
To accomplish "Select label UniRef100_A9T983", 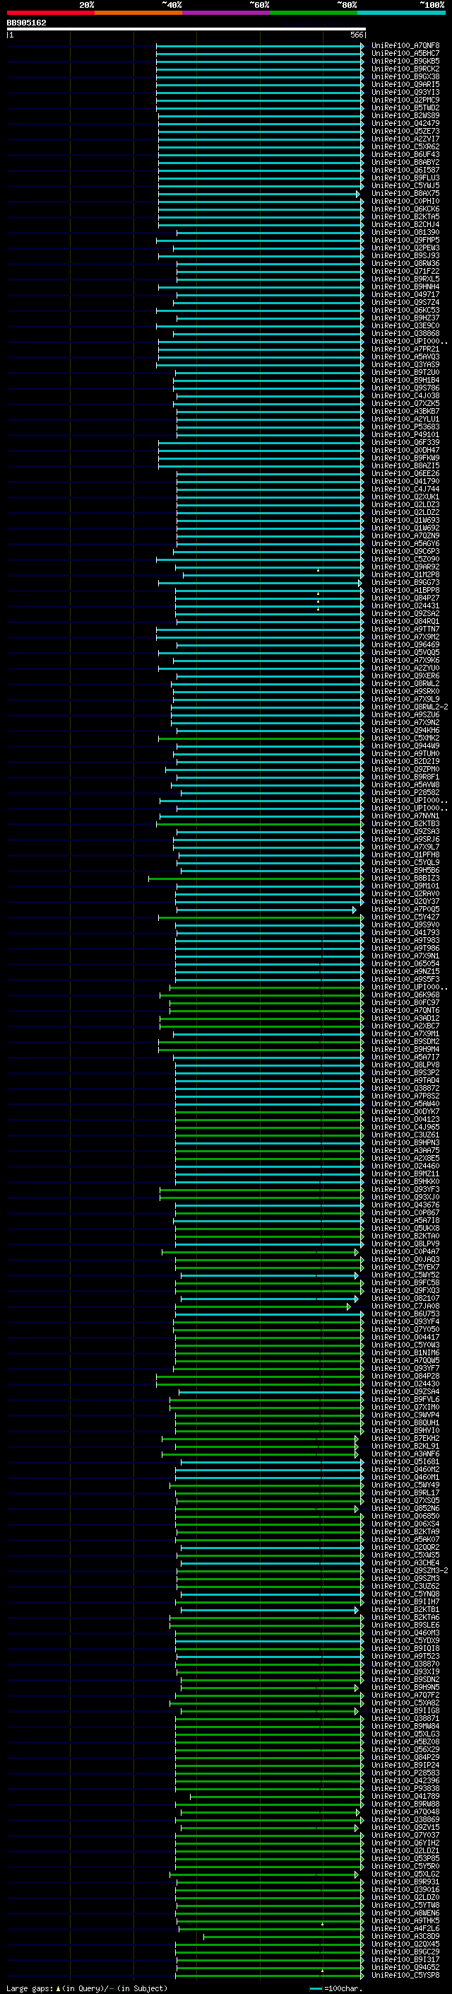I will 405,941.
